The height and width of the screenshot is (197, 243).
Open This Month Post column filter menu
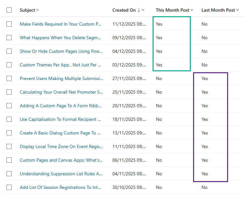[192, 10]
